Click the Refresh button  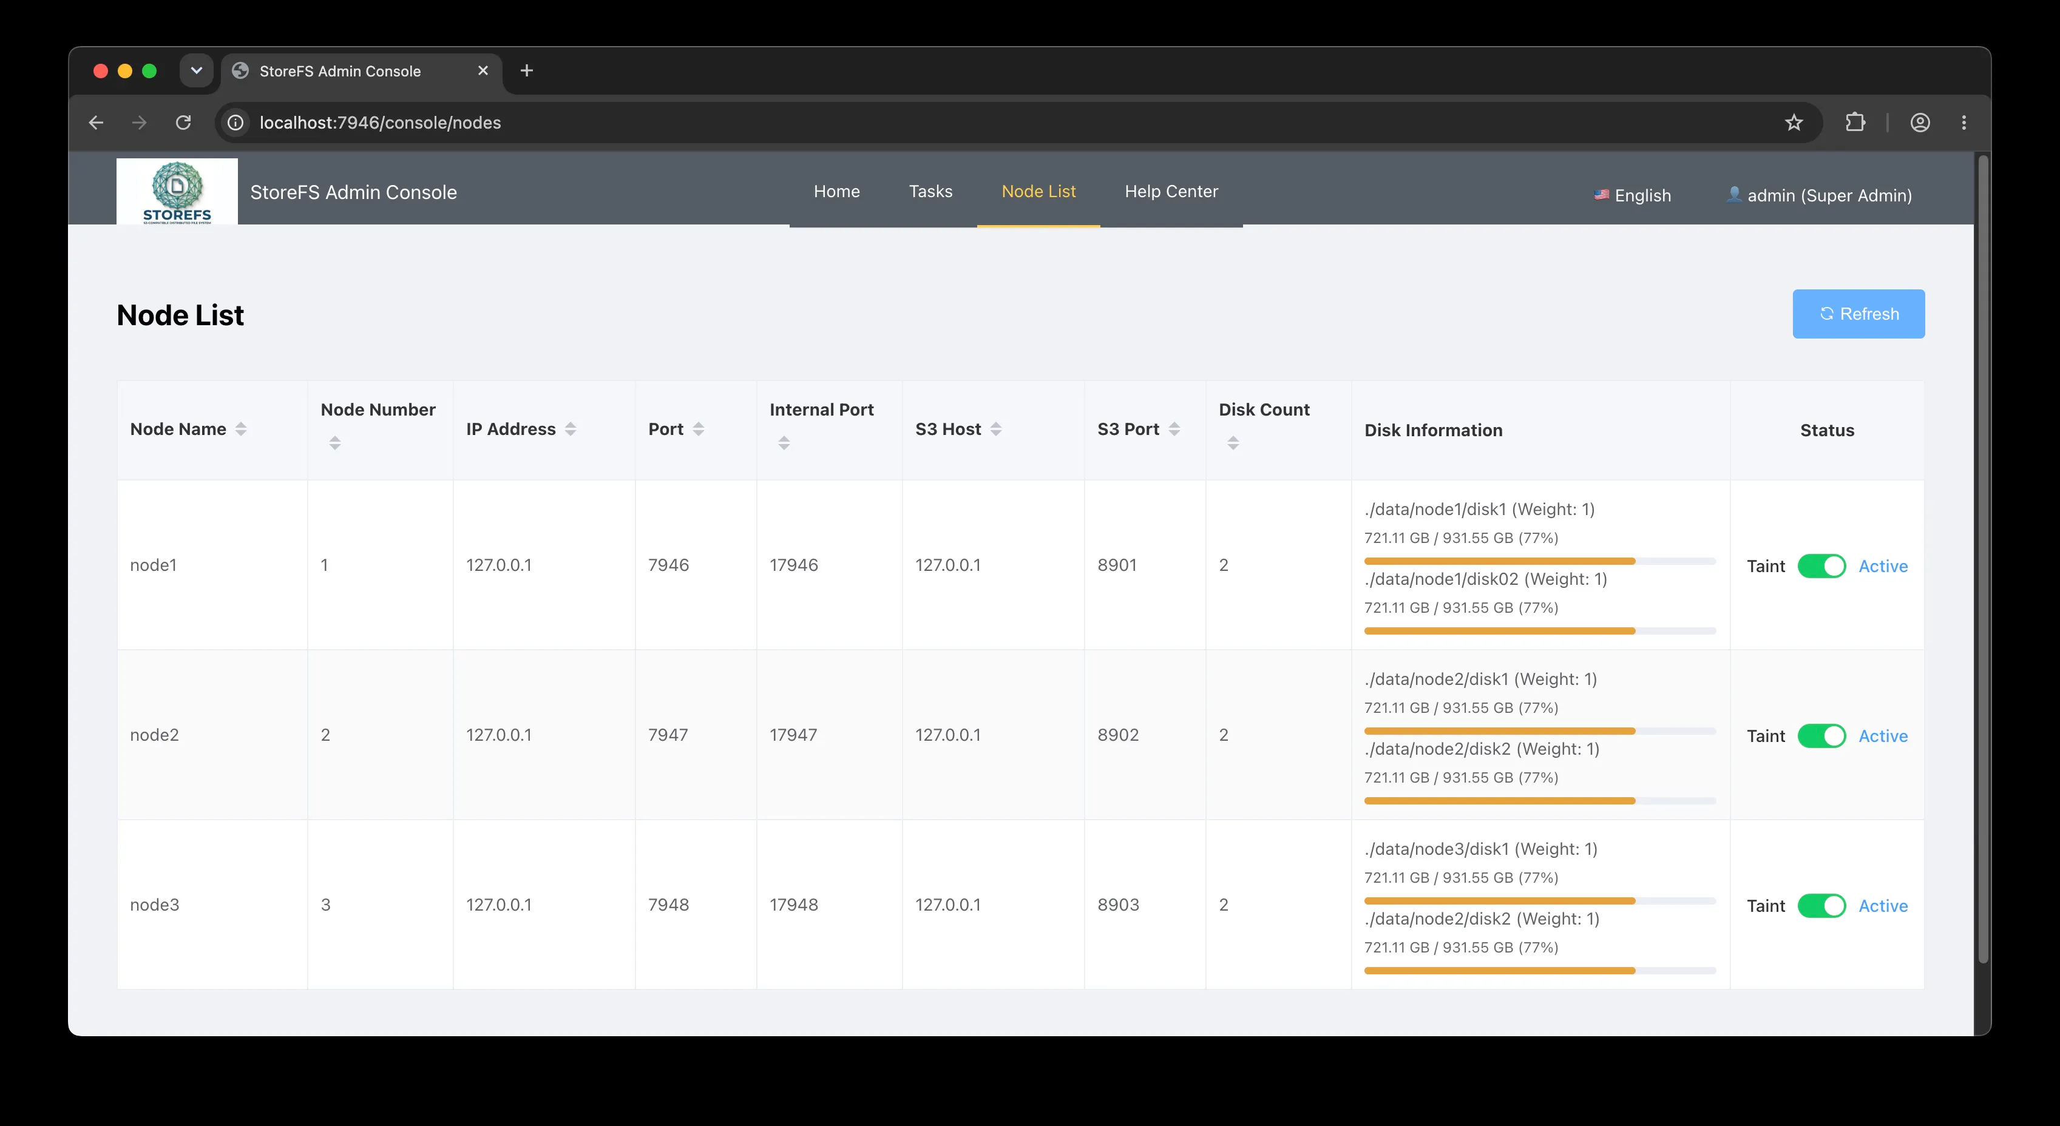click(1858, 314)
